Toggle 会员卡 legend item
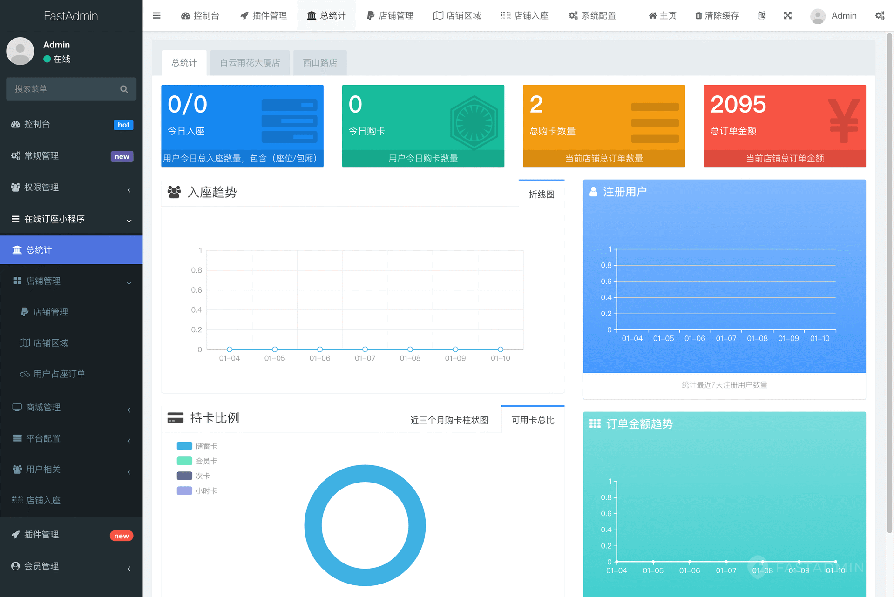 [197, 461]
